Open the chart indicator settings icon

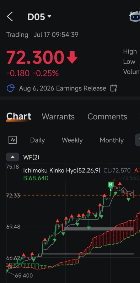(12, 140)
